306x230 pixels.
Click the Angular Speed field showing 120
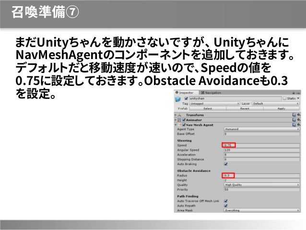point(262,150)
